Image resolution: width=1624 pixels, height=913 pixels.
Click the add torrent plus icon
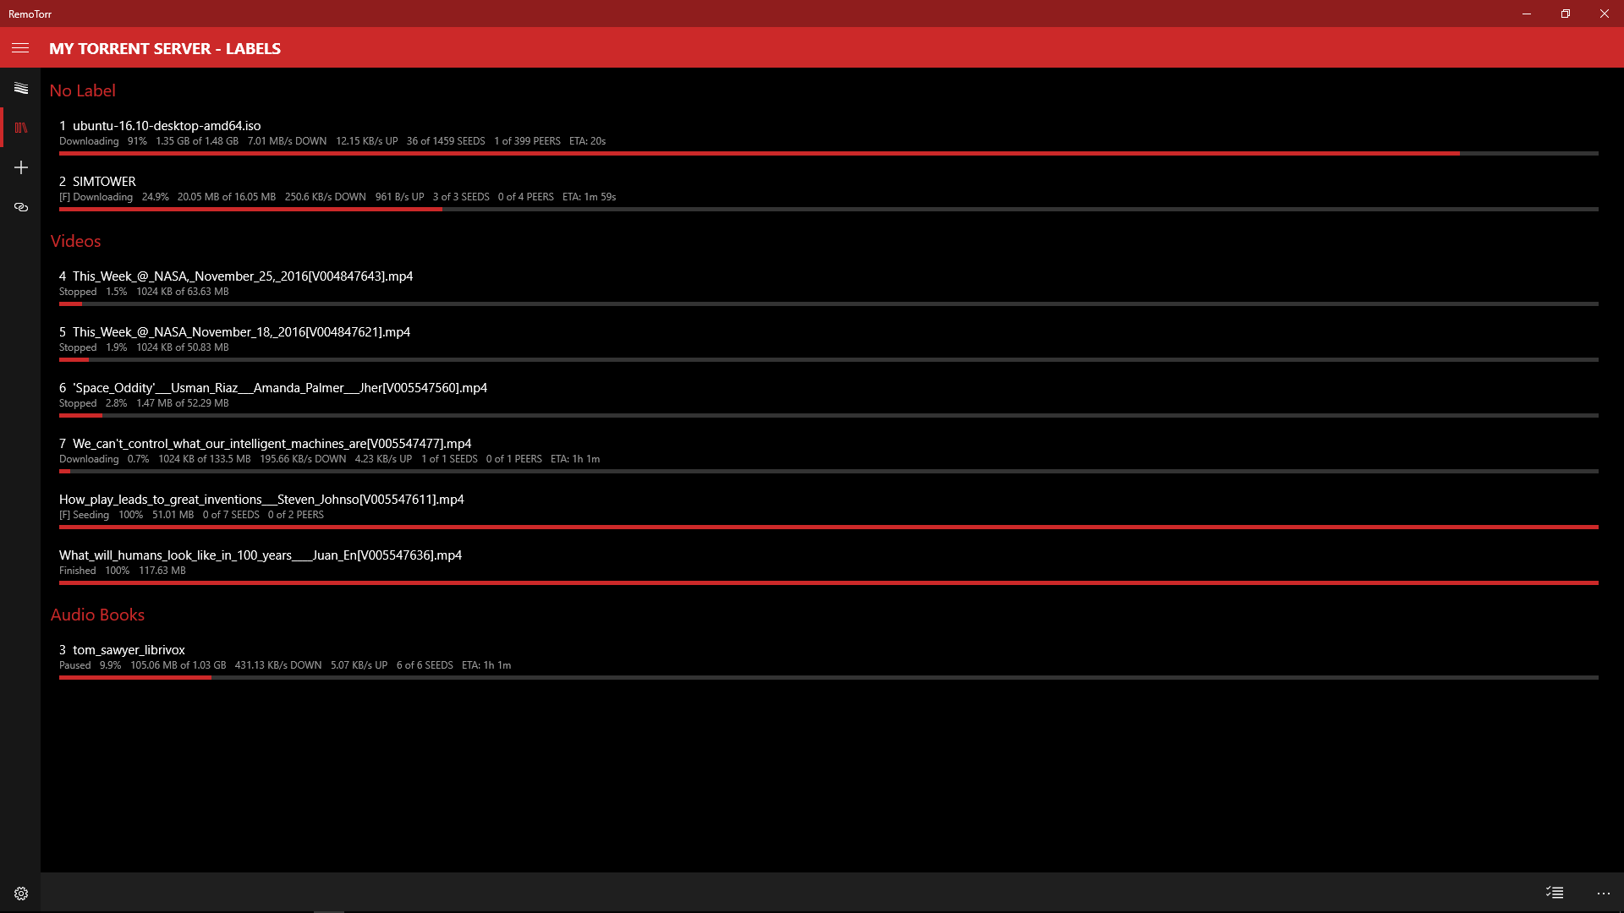(20, 167)
